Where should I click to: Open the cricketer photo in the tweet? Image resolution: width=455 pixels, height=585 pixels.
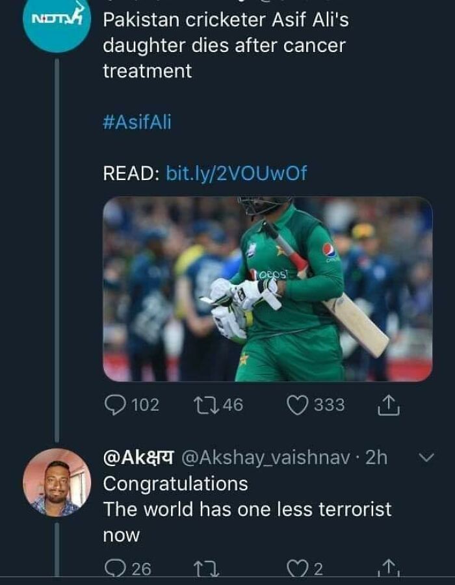(267, 289)
